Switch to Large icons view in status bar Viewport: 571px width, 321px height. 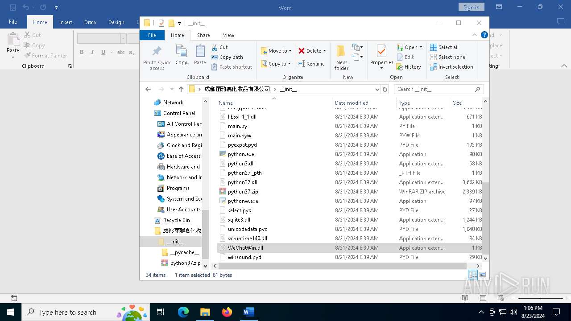click(x=482, y=275)
